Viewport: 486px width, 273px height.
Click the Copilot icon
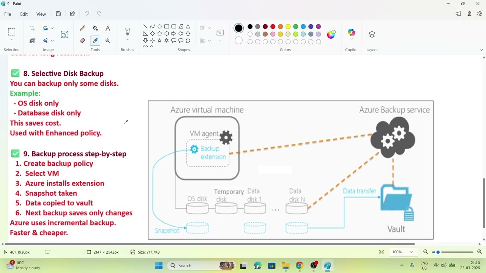(351, 32)
